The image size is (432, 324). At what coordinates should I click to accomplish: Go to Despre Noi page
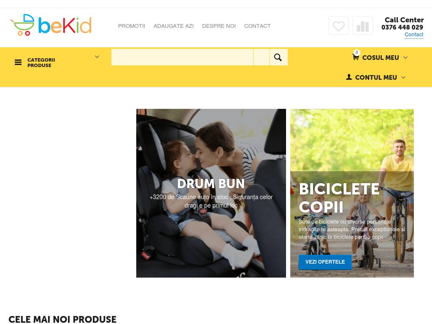tap(219, 26)
